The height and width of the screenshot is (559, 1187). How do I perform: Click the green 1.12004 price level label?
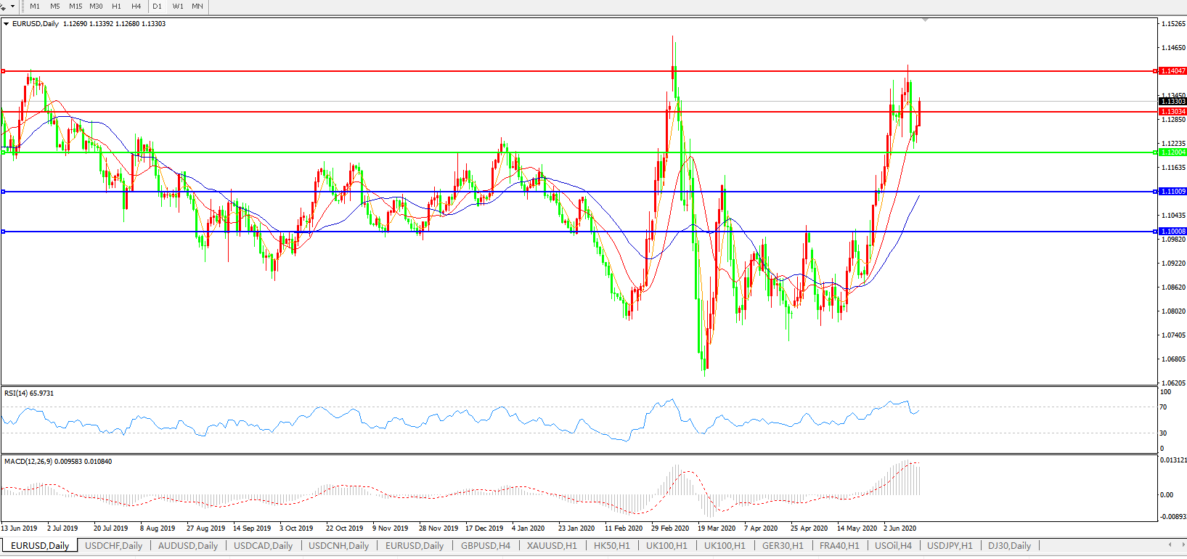pos(1172,152)
